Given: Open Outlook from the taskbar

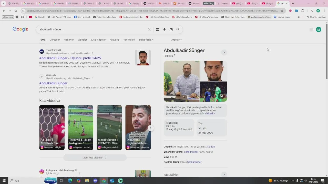Looking at the screenshot, I should (112, 181).
